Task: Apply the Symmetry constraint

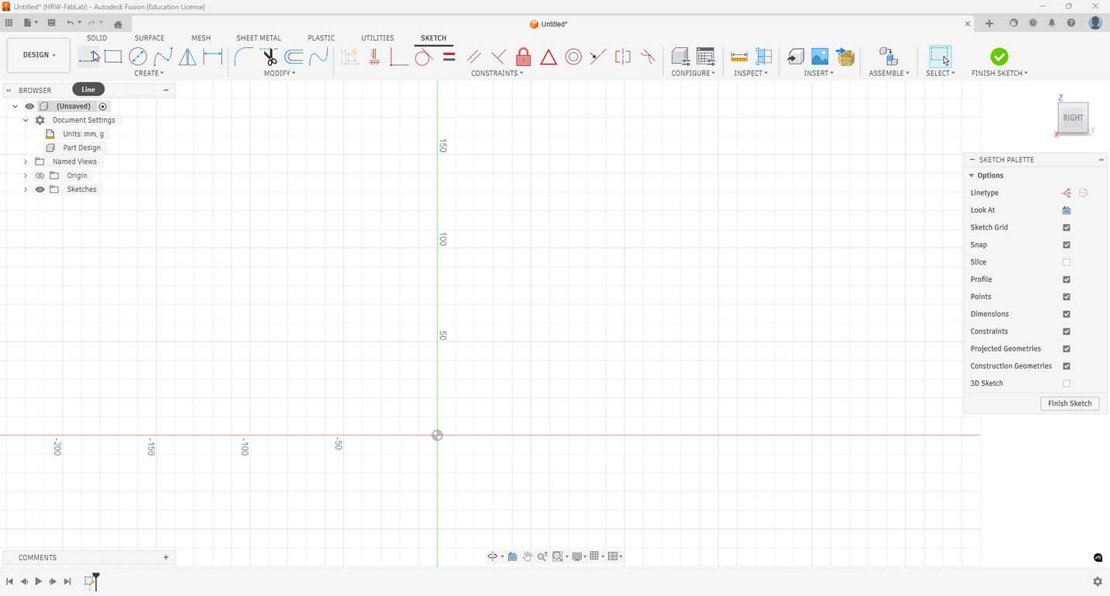Action: (x=623, y=57)
